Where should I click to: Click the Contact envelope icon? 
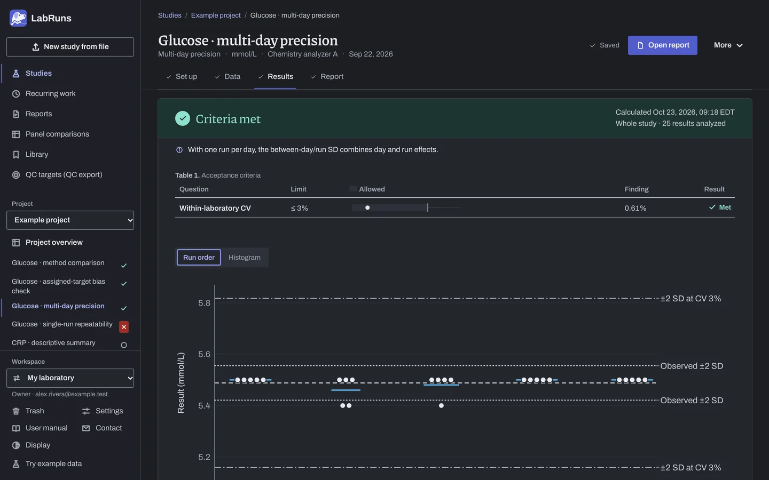86,428
